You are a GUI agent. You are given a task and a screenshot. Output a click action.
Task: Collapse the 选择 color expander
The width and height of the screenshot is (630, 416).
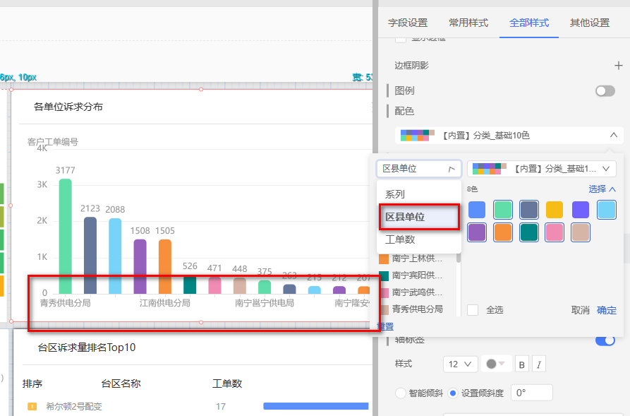coord(602,189)
